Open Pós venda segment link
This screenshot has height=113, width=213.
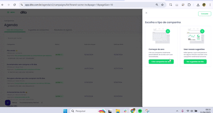click(x=33, y=56)
